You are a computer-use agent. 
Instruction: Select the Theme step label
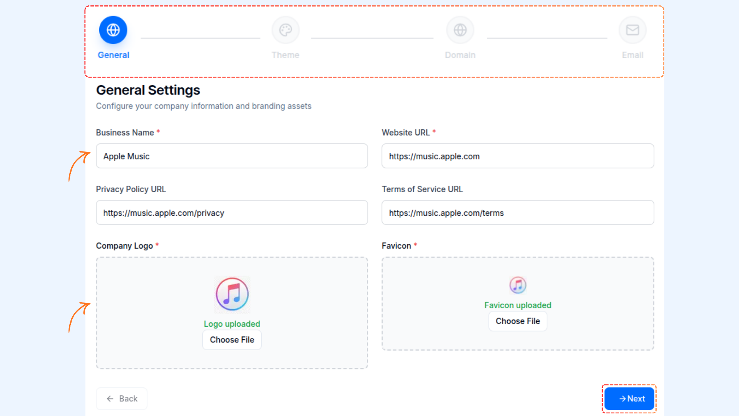[x=285, y=55]
